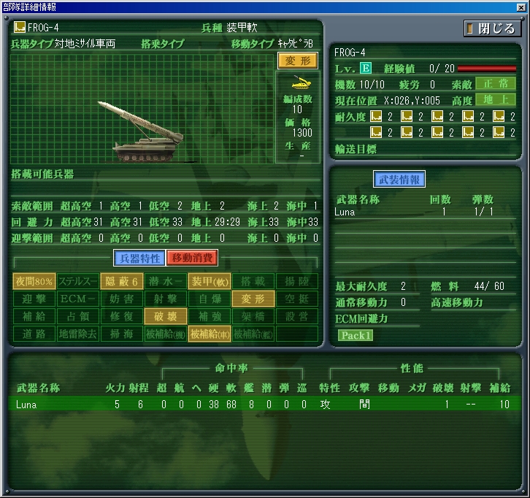Click the red experience progress bar
This screenshot has height=498, width=530.
pos(487,69)
